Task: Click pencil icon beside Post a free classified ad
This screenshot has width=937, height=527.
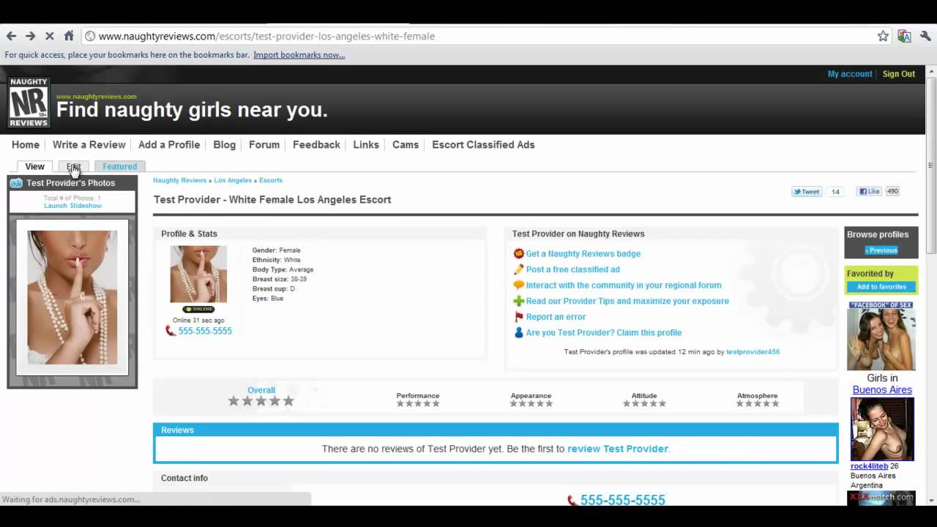Action: (518, 269)
